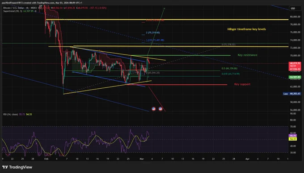Select the RSI (14, close) indicator legend
Viewport: 304px width, 173px height.
point(10,115)
